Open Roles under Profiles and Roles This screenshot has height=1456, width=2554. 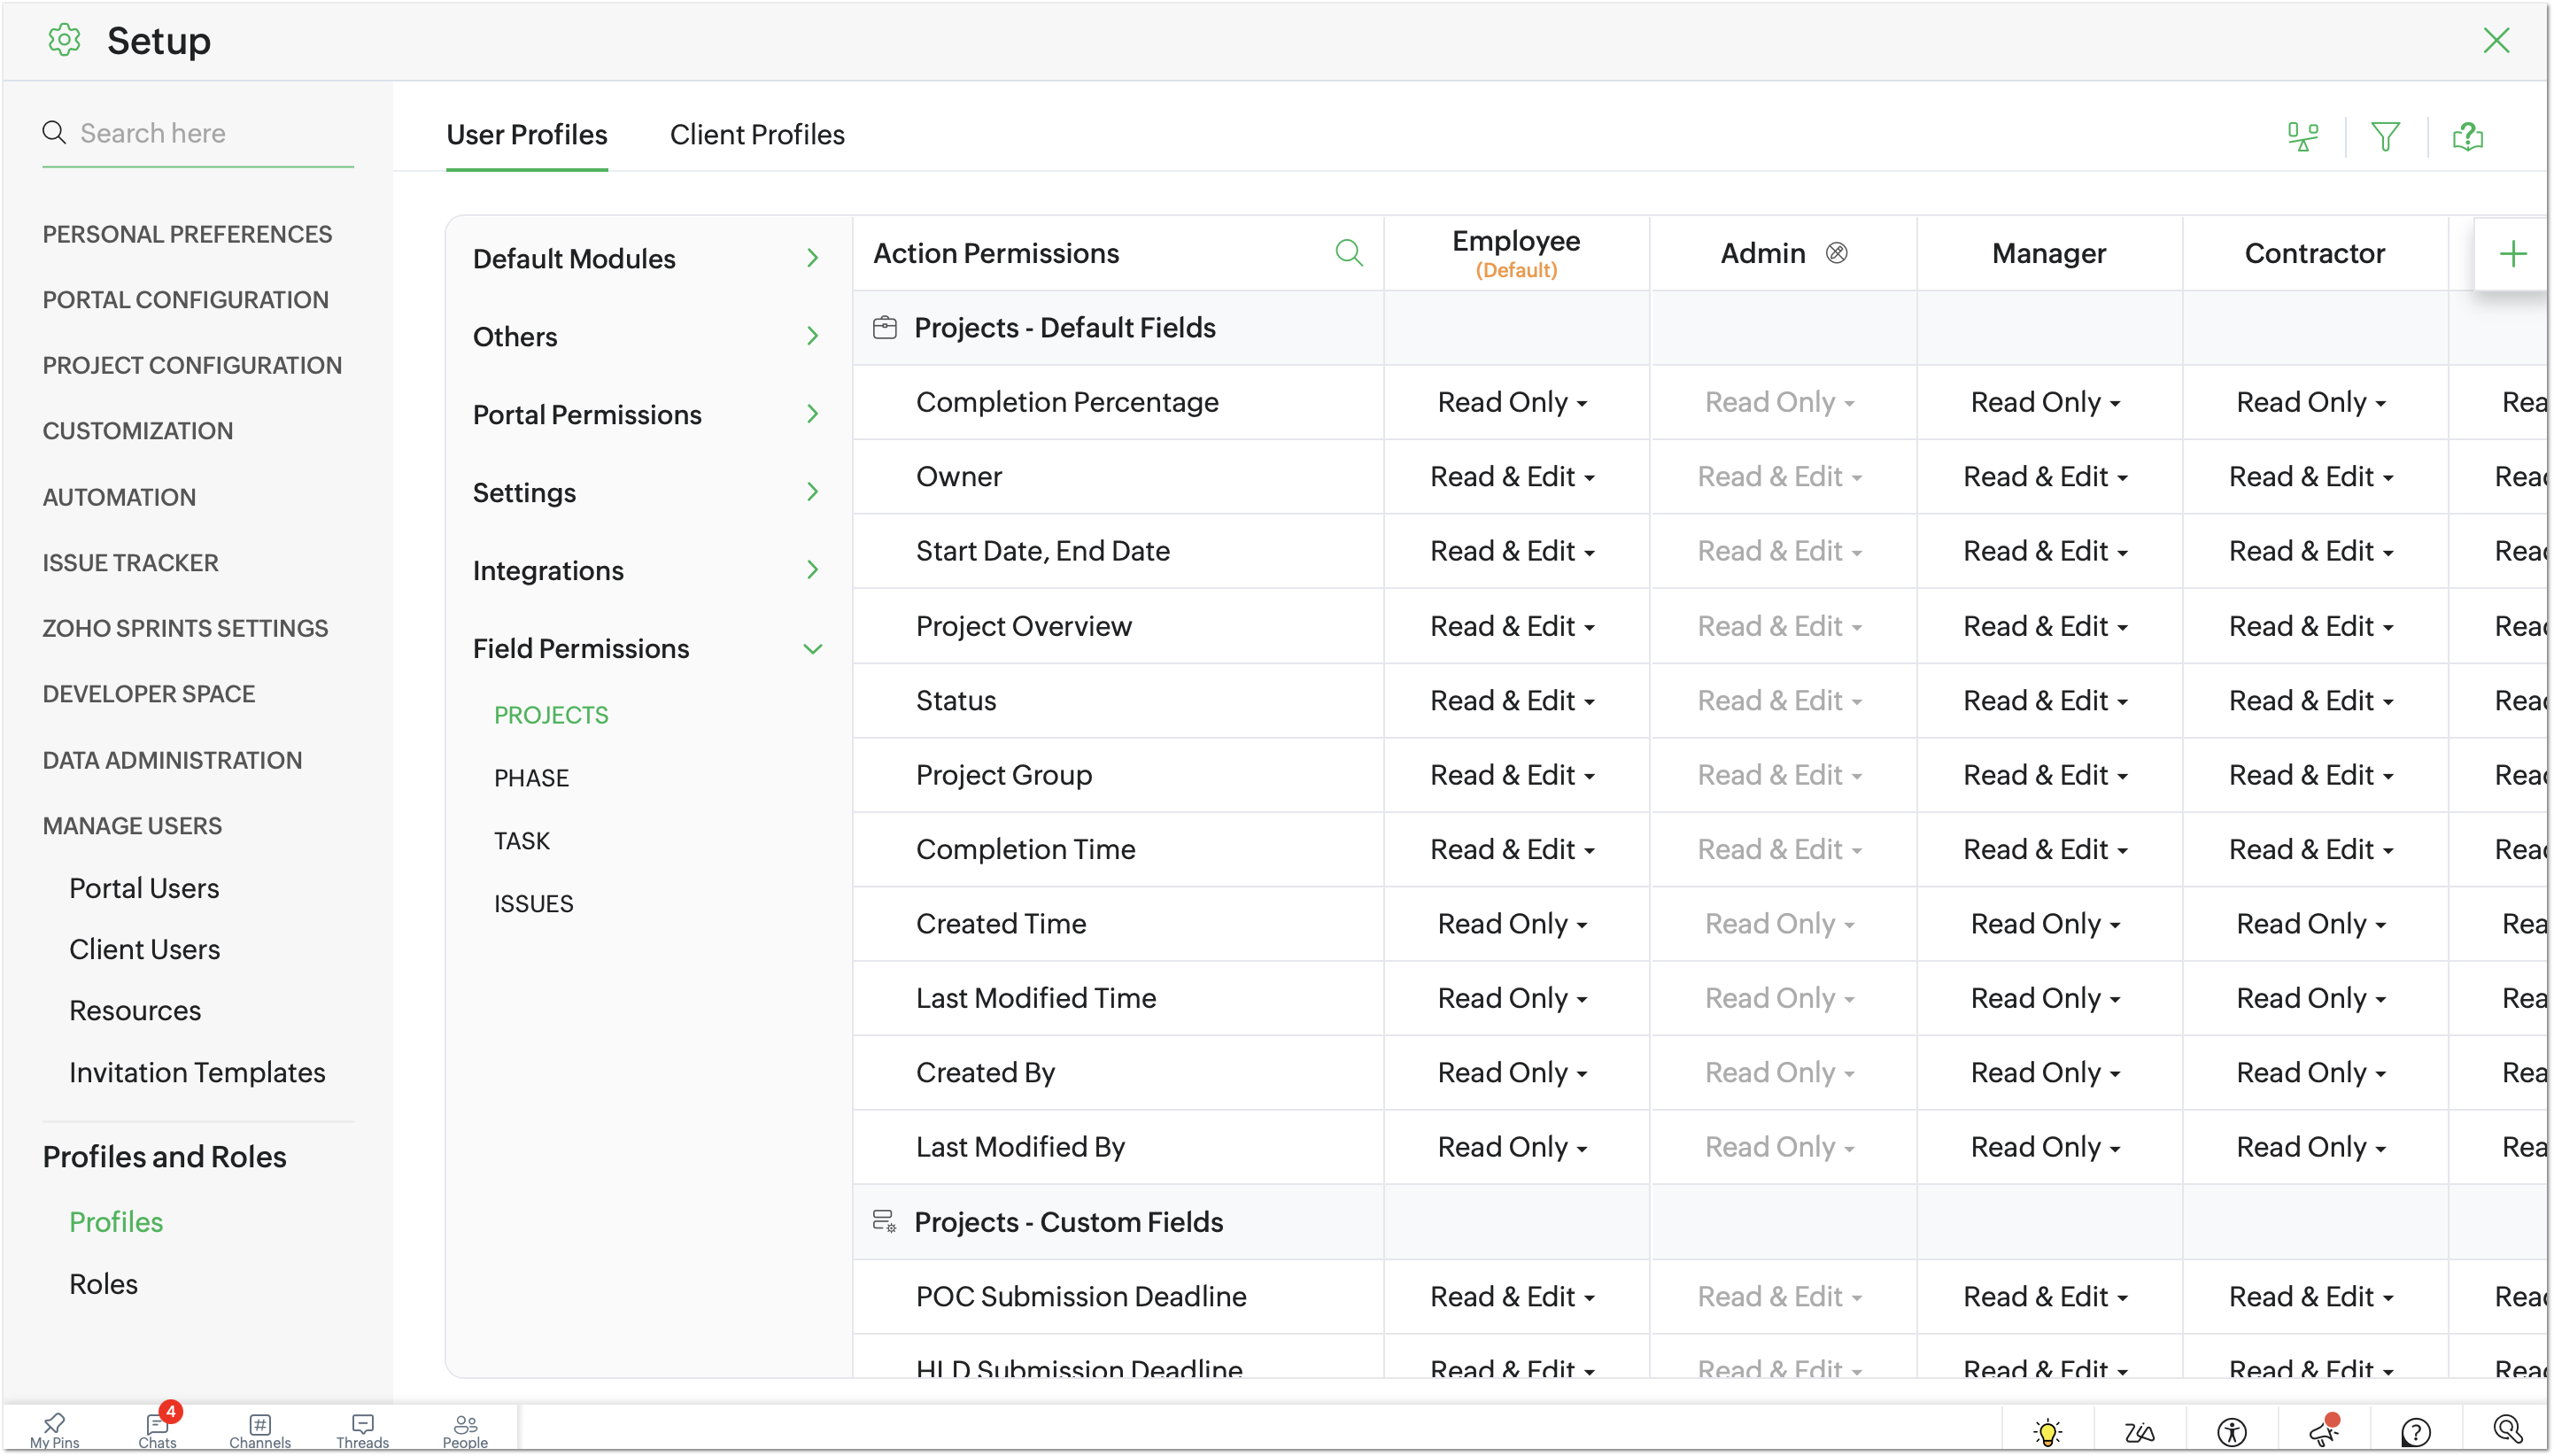(x=103, y=1284)
